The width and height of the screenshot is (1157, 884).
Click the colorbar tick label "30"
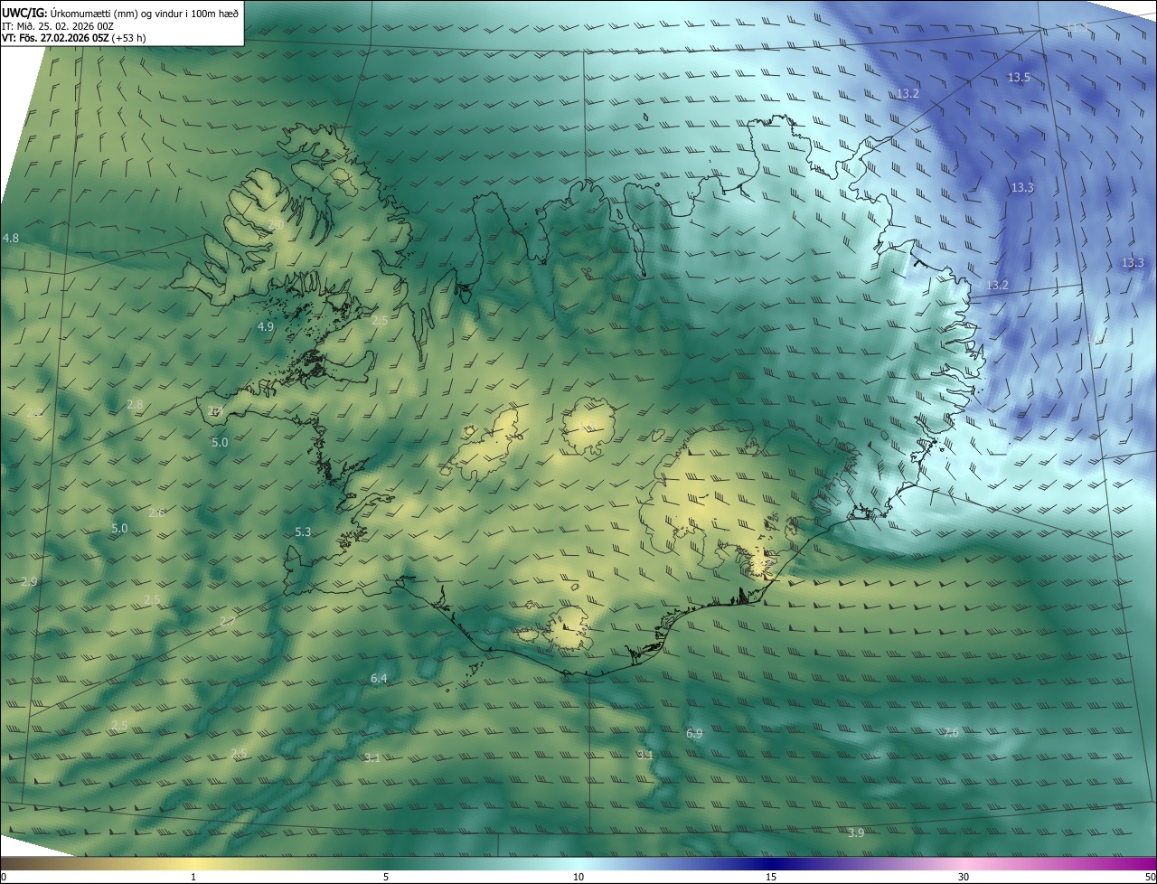click(x=964, y=877)
